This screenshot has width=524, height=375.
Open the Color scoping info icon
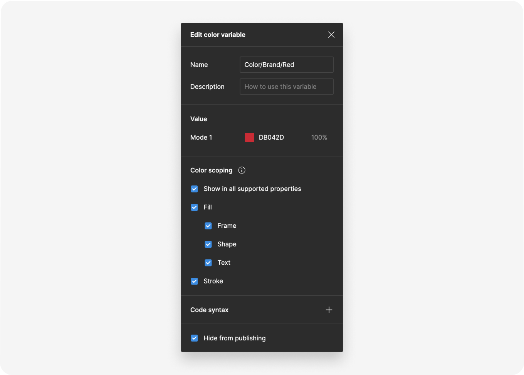pos(242,170)
